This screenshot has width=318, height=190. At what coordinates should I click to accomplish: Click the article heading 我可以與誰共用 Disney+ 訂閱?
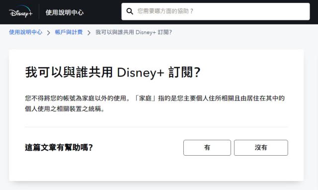[x=113, y=72]
